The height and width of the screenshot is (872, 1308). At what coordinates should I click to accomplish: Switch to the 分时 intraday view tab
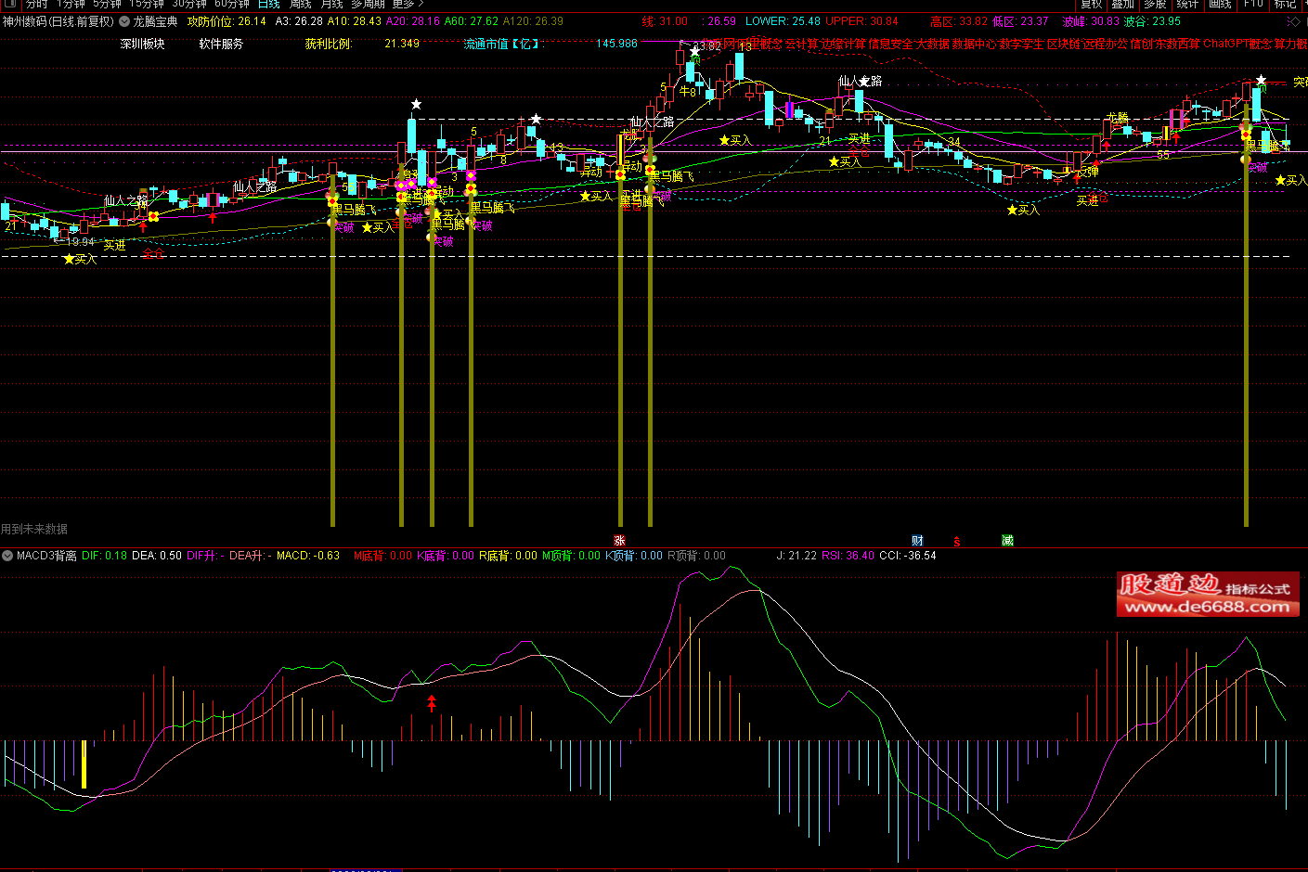(x=37, y=4)
